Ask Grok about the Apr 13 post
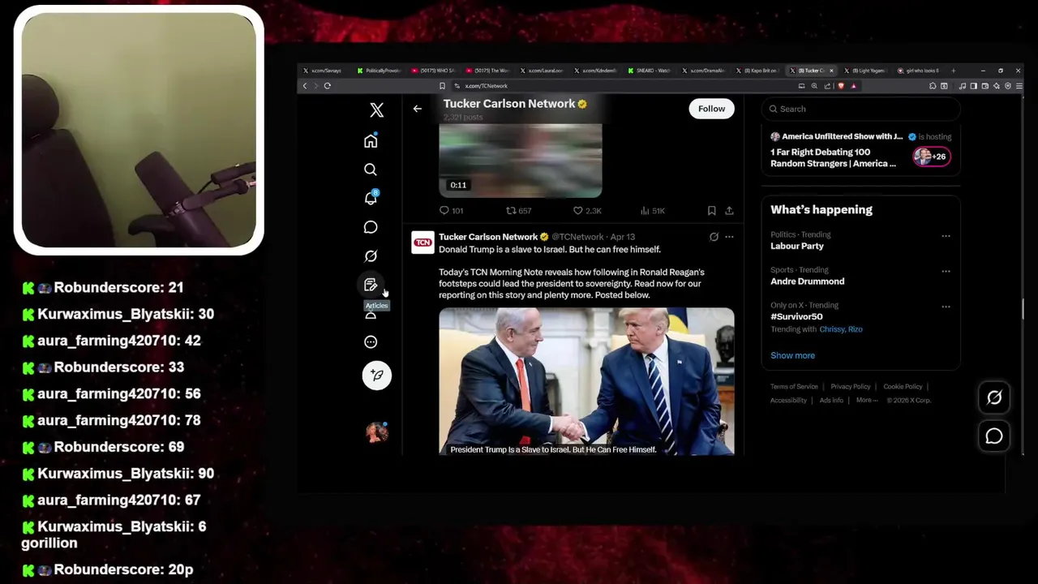 click(714, 237)
